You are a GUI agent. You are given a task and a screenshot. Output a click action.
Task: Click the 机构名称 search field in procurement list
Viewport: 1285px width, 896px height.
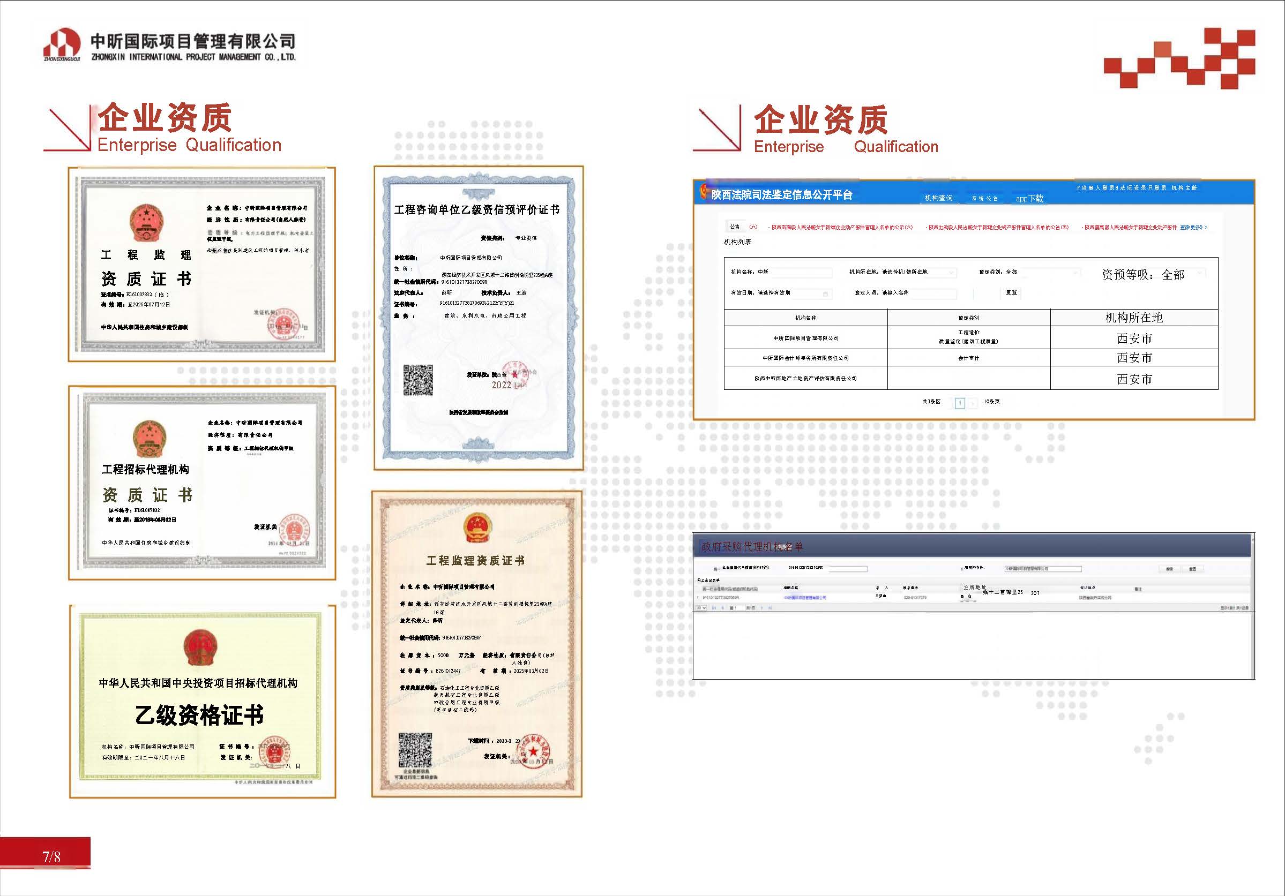pyautogui.click(x=1043, y=569)
